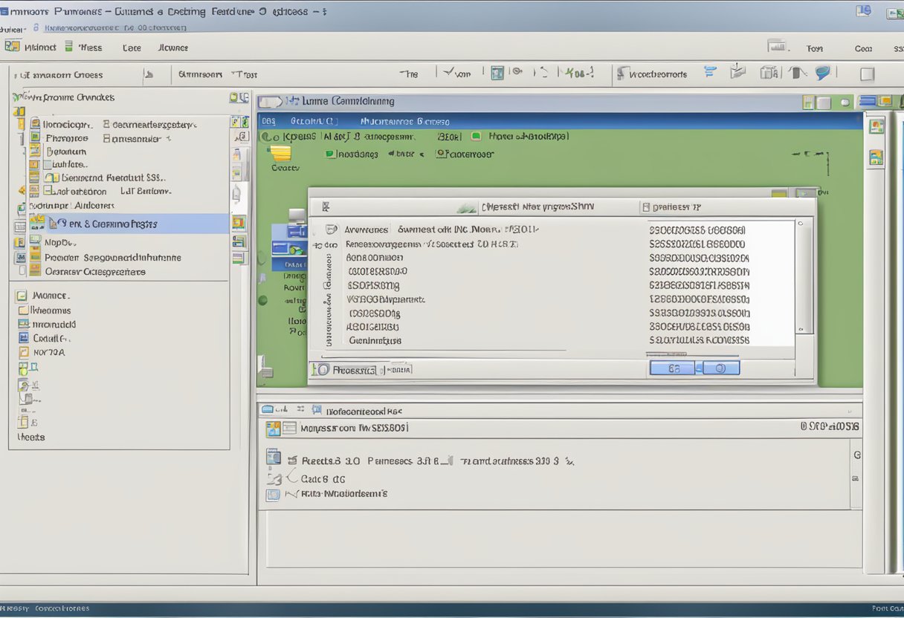Open the yellow folder icon in the green panel

coord(280,154)
